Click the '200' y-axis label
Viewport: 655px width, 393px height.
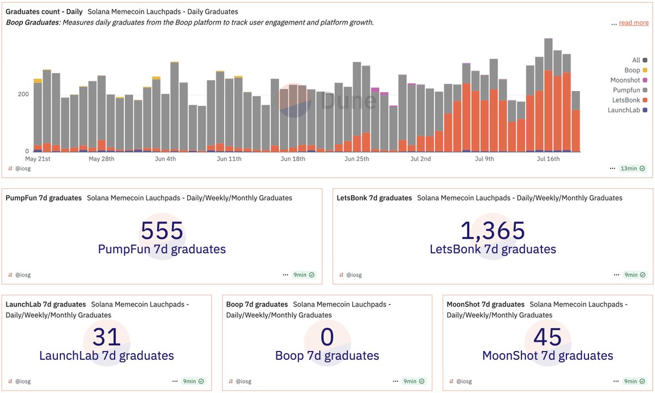click(23, 94)
